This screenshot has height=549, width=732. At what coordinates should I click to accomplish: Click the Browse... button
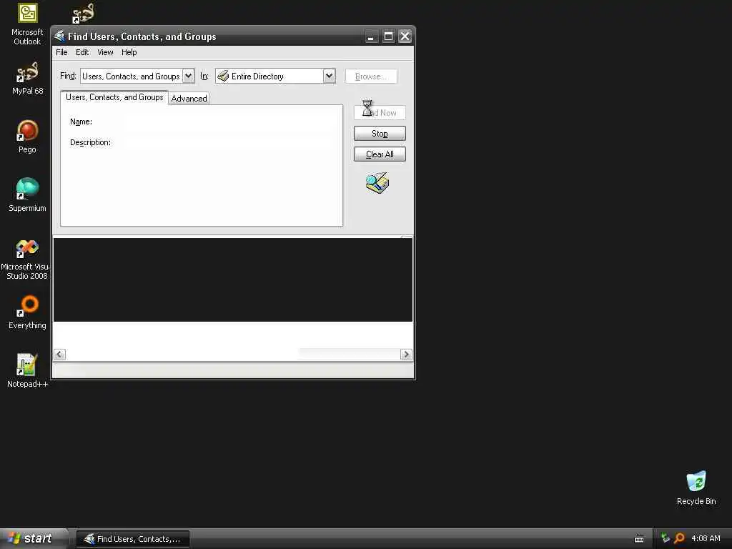[x=371, y=76]
